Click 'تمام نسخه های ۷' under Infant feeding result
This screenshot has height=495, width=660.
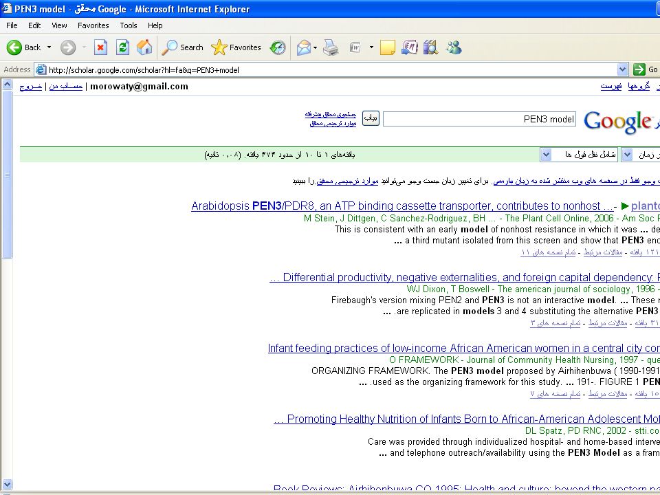555,393
